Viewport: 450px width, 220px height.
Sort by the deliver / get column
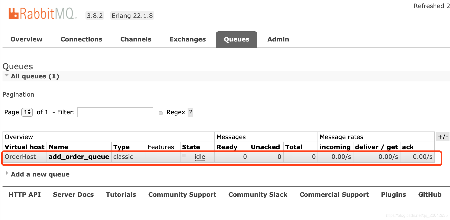point(376,147)
